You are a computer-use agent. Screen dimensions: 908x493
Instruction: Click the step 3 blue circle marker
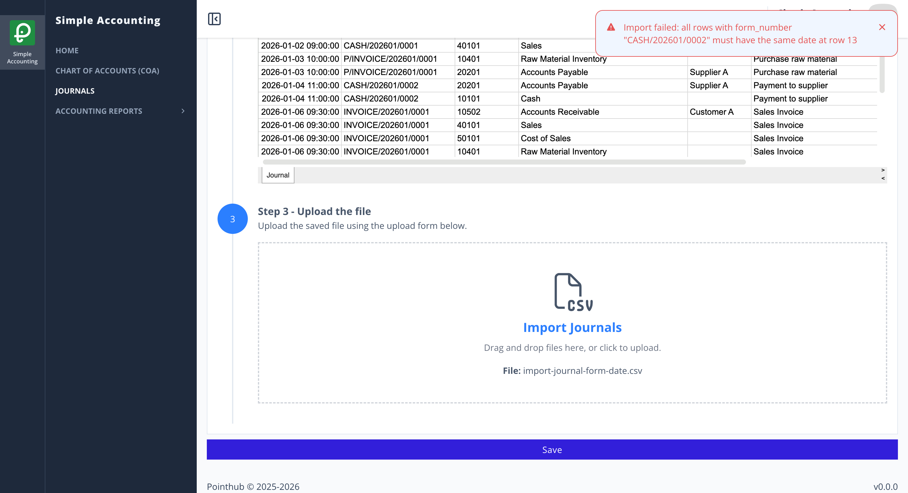point(233,219)
